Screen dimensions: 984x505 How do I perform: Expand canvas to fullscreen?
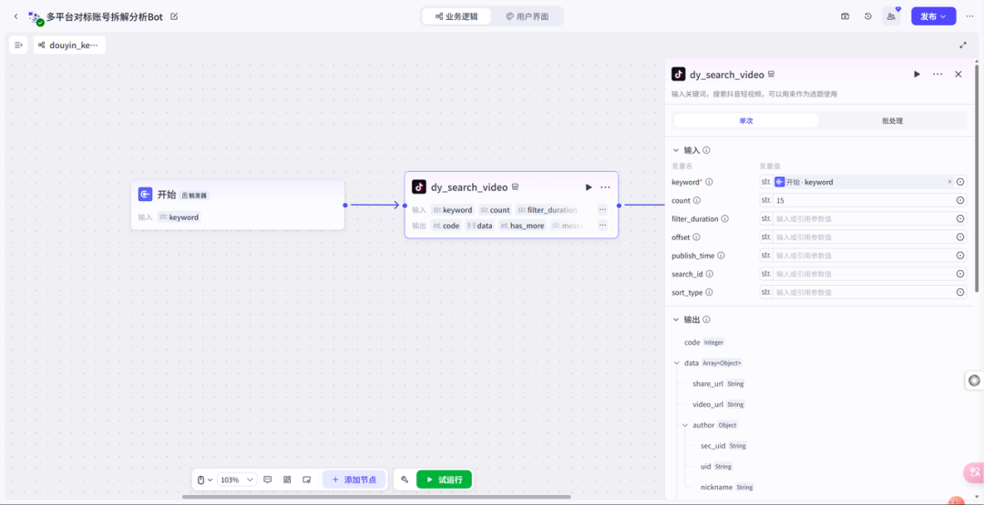963,45
